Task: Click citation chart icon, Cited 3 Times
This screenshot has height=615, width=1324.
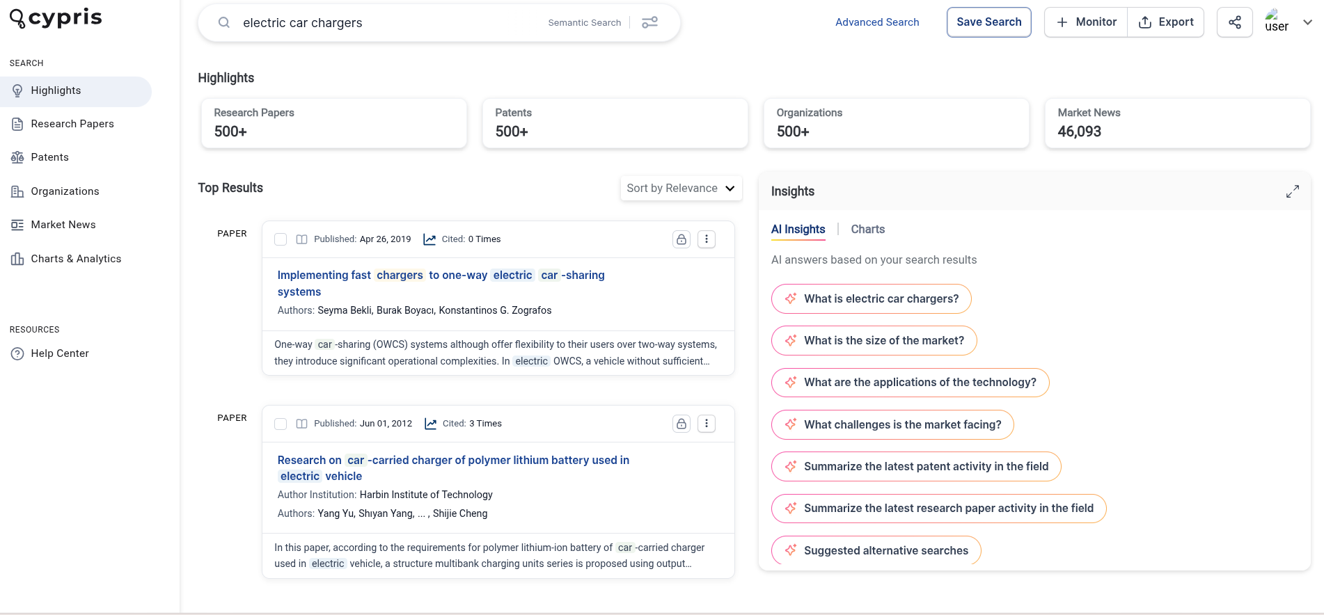Action: [431, 424]
